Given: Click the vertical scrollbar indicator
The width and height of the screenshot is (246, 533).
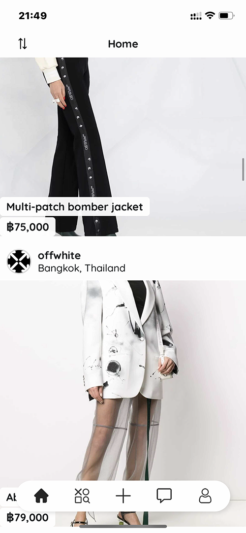Looking at the screenshot, I should [x=243, y=169].
